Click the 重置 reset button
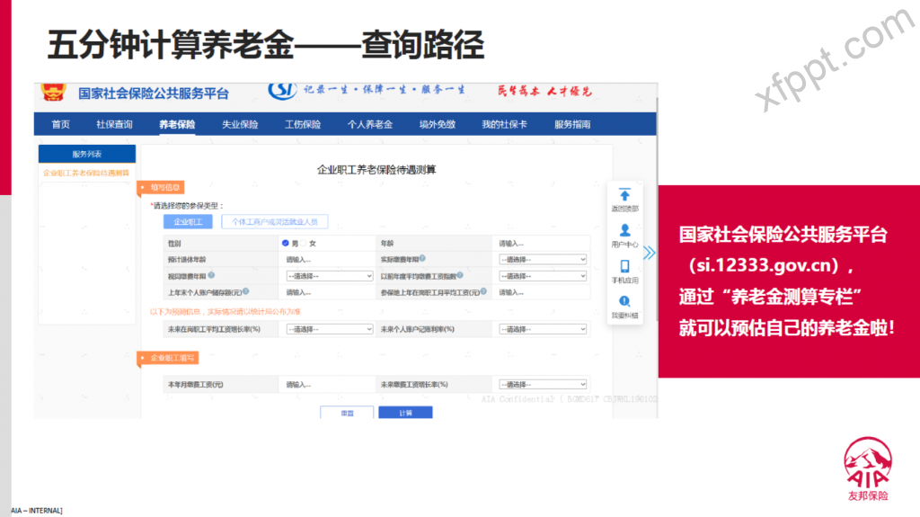920x517 pixels. (x=347, y=413)
